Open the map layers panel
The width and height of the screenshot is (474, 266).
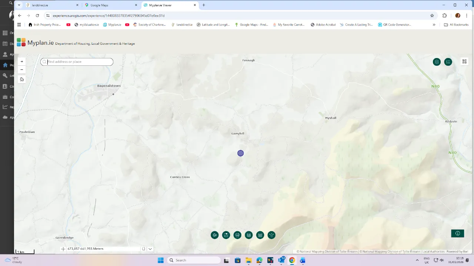pyautogui.click(x=437, y=62)
